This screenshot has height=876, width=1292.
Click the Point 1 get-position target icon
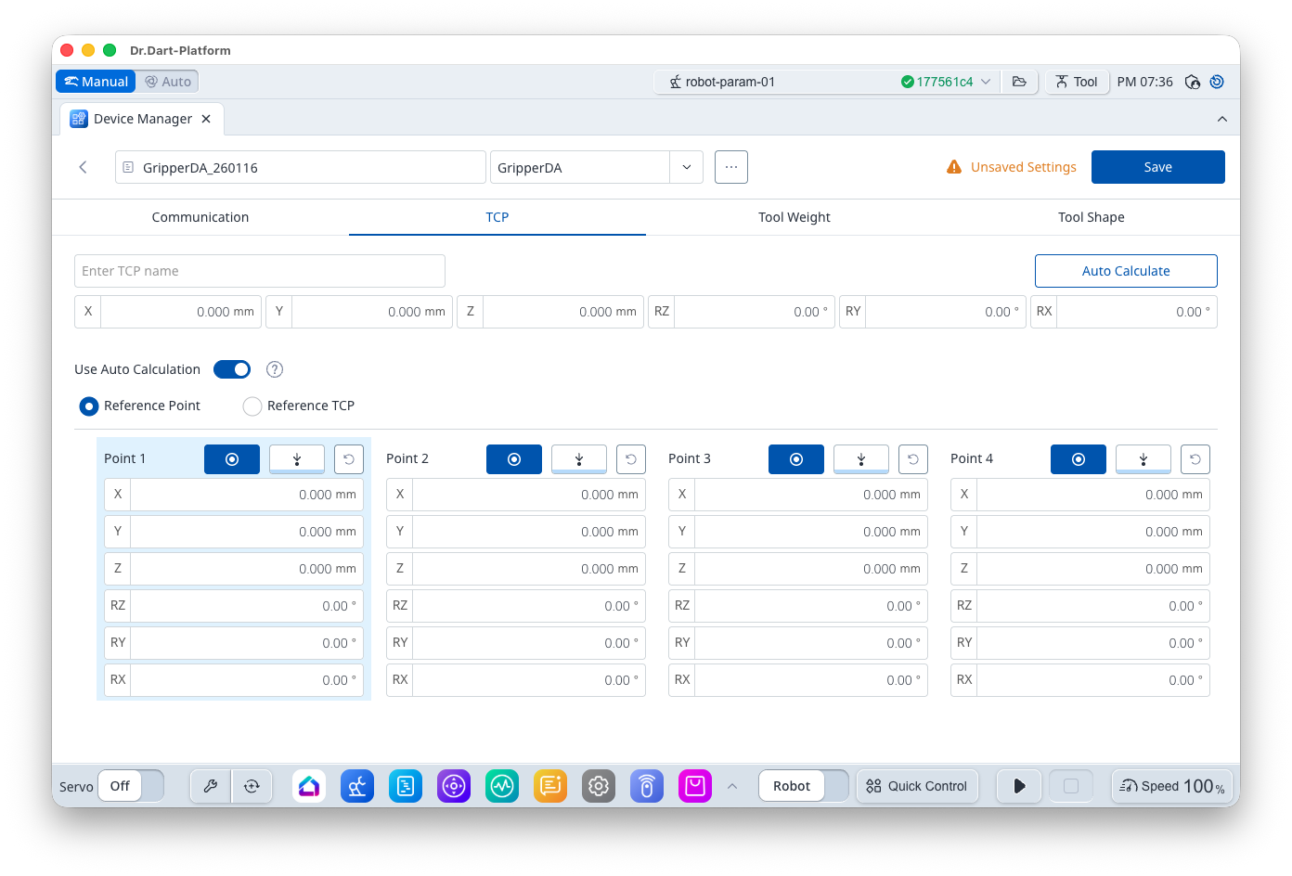coord(232,459)
